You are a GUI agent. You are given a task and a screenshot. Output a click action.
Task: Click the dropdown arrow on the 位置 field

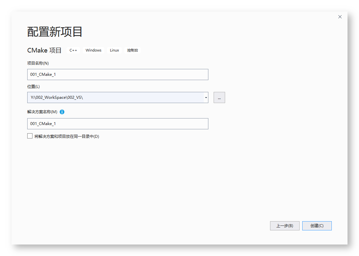pos(205,97)
